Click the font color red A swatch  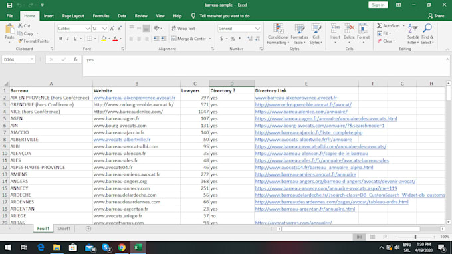(115, 39)
